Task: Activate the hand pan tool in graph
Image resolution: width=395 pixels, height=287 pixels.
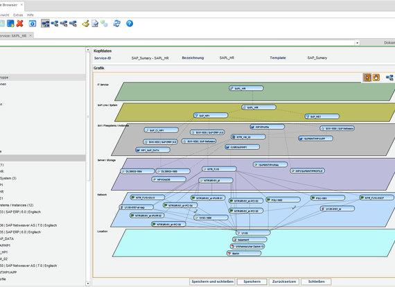Action: (x=376, y=78)
